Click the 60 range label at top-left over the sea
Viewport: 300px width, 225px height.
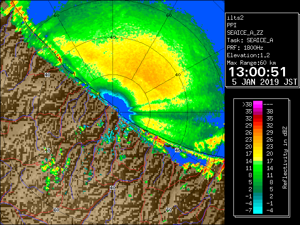(56, 15)
